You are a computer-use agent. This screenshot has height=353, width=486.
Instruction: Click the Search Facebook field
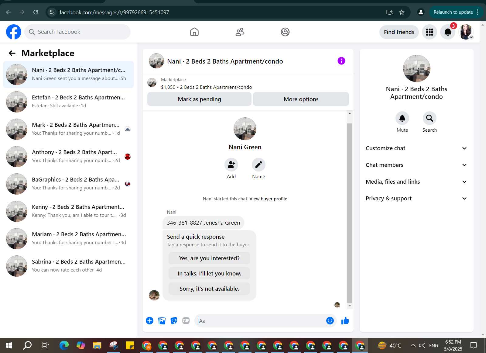[77, 32]
